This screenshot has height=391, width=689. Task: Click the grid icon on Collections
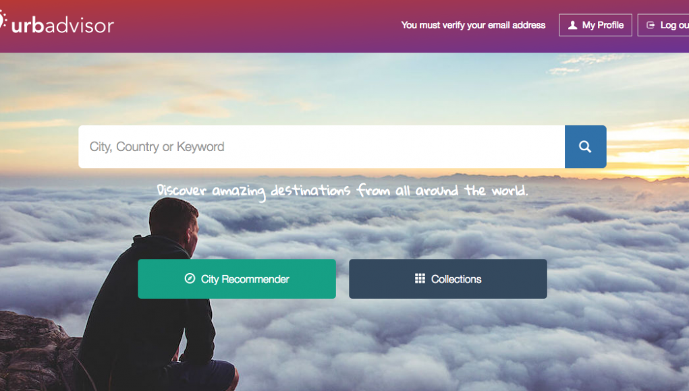point(420,278)
